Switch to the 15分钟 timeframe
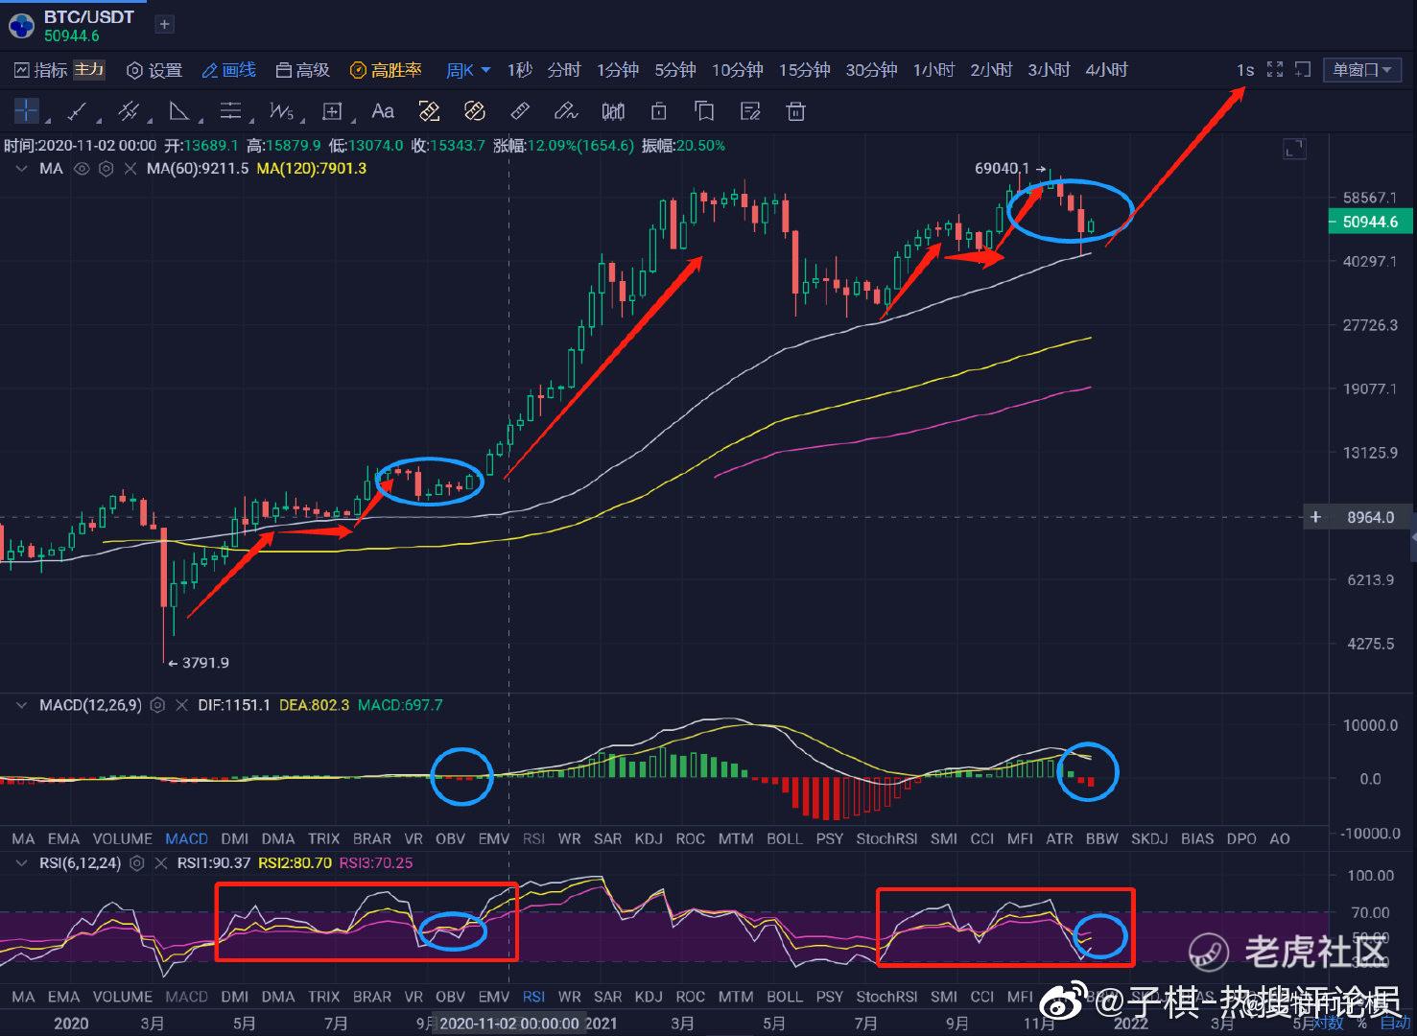The image size is (1417, 1036). (x=804, y=70)
